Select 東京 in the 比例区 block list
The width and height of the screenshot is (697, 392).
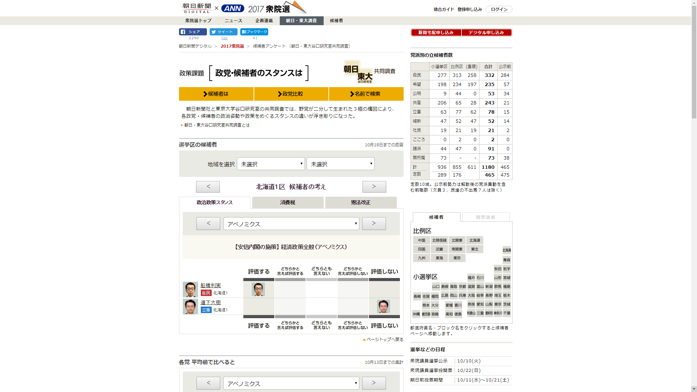click(457, 258)
